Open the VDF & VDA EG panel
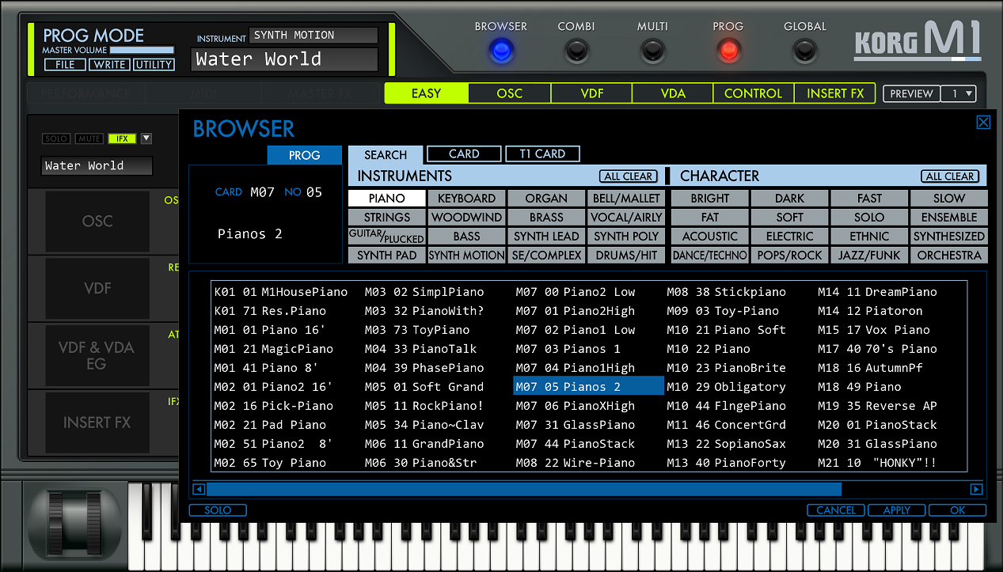This screenshot has width=1003, height=572. (97, 355)
